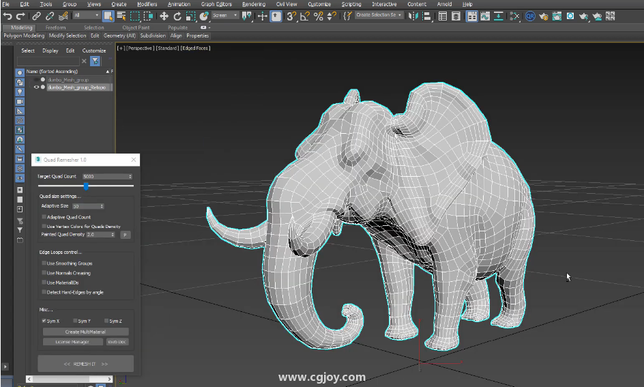Open the Layer Explorer icon
The height and width of the screenshot is (387, 644).
pyautogui.click(x=456, y=16)
